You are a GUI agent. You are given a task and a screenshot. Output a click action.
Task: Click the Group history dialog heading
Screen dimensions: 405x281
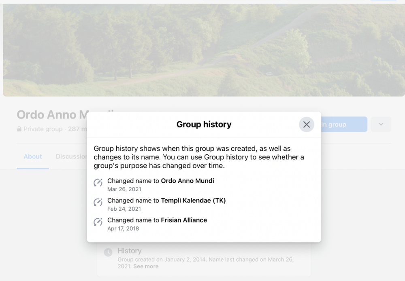pos(204,124)
